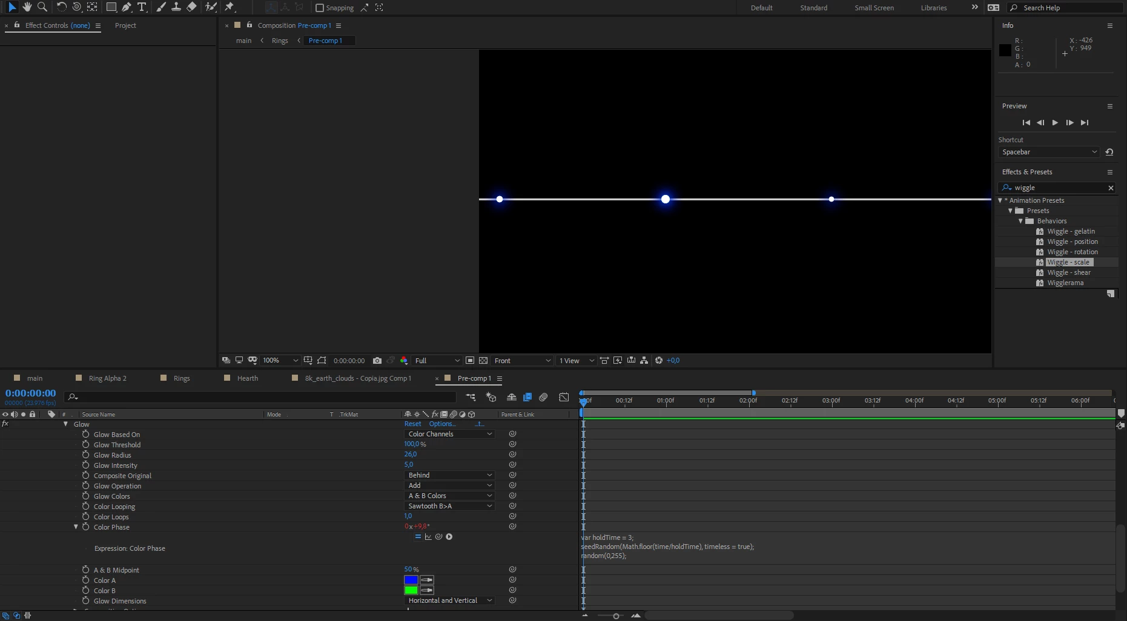This screenshot has width=1127, height=621.
Task: Toggle Glow Intensity stopwatch
Action: click(86, 465)
